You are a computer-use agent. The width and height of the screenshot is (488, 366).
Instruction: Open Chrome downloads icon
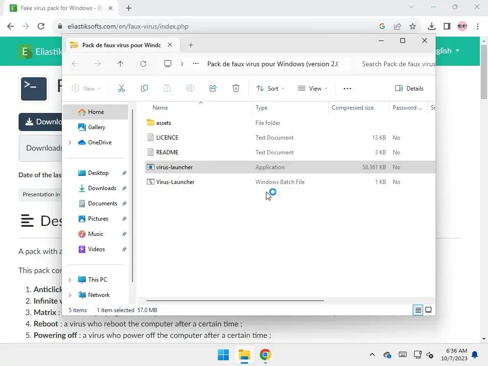(432, 27)
